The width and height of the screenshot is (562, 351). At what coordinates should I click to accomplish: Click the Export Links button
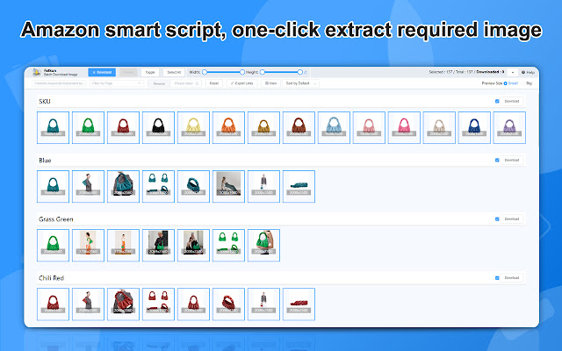pos(242,83)
